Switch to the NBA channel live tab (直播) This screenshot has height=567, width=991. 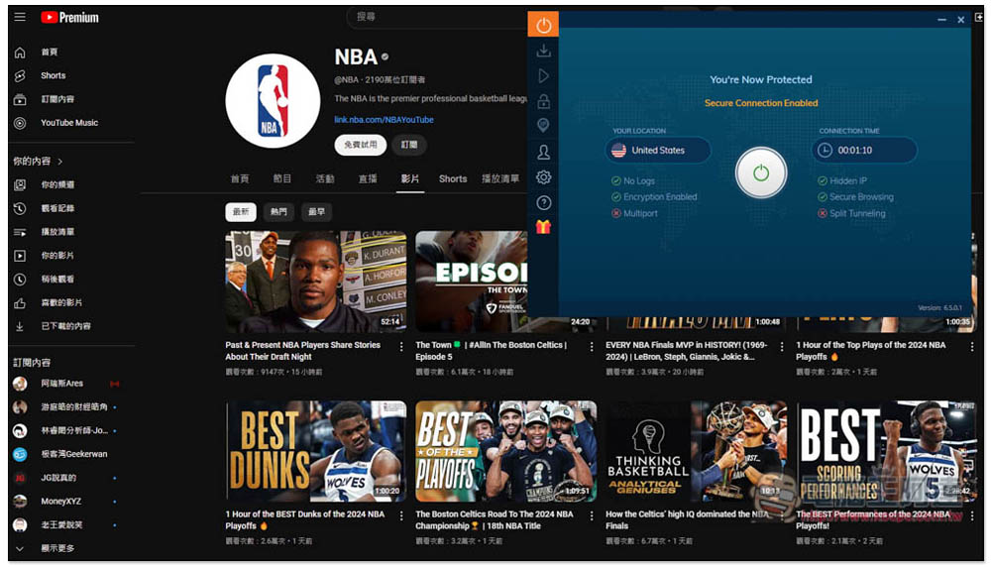368,178
